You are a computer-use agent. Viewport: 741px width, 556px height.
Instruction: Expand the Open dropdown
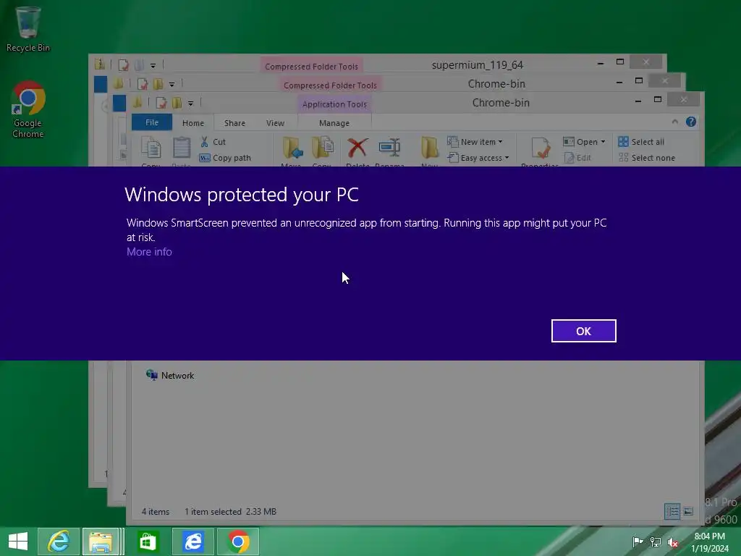click(x=584, y=141)
